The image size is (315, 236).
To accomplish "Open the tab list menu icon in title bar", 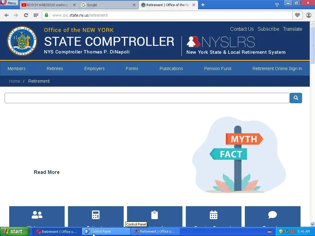I will 277,5.
